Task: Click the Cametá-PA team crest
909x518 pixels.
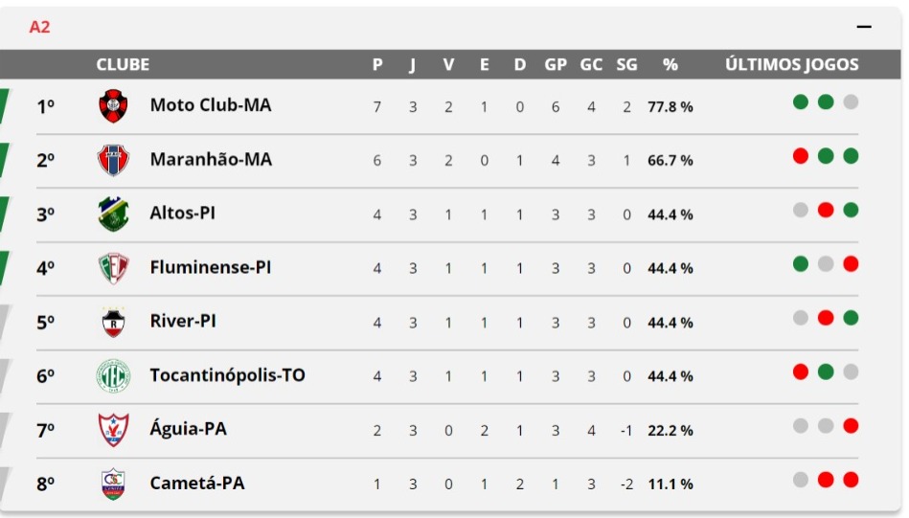Action: point(113,484)
